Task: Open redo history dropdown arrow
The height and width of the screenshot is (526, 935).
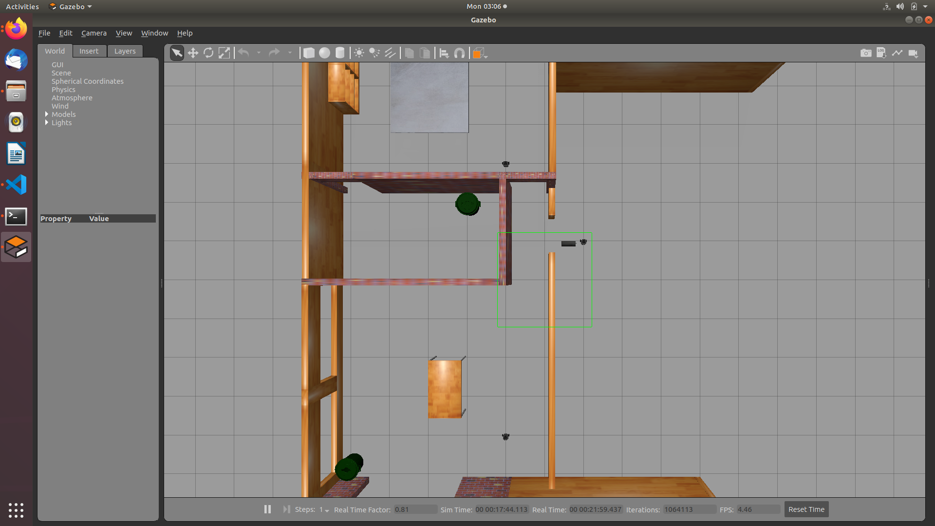Action: coord(290,53)
